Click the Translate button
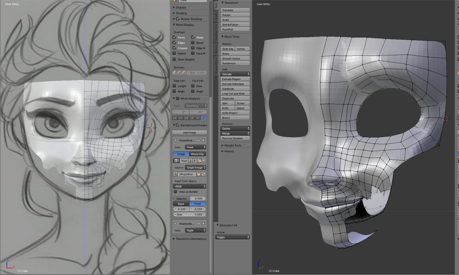The width and height of the screenshot is (459, 275). (235, 10)
